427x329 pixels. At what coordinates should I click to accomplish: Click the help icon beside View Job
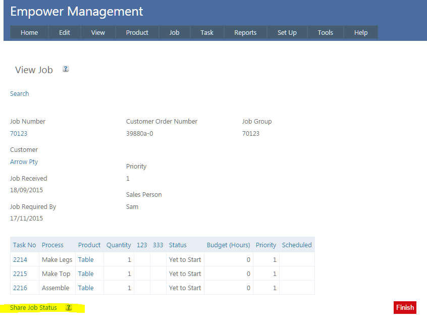click(66, 69)
